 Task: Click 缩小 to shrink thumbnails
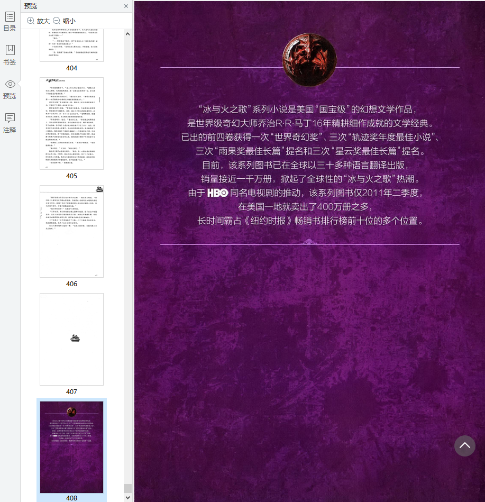(65, 21)
